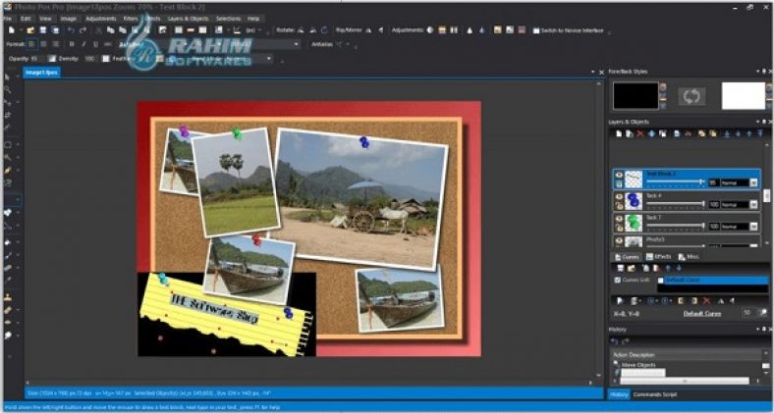The width and height of the screenshot is (774, 413).
Task: Click the white droplet Adjustments icon
Action: pos(470,30)
